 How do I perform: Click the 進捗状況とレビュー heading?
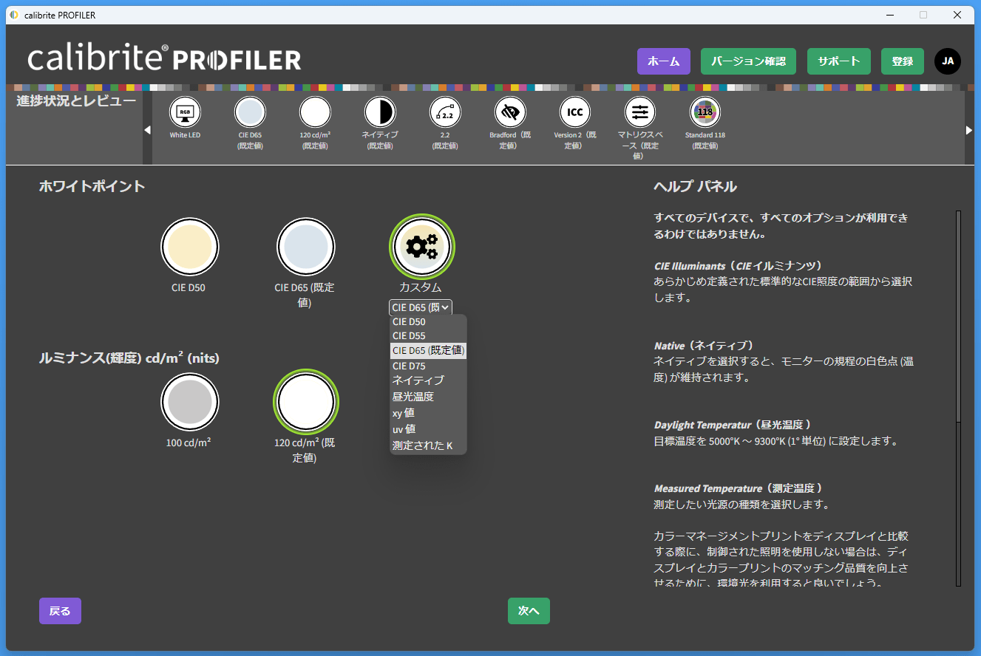pos(76,100)
